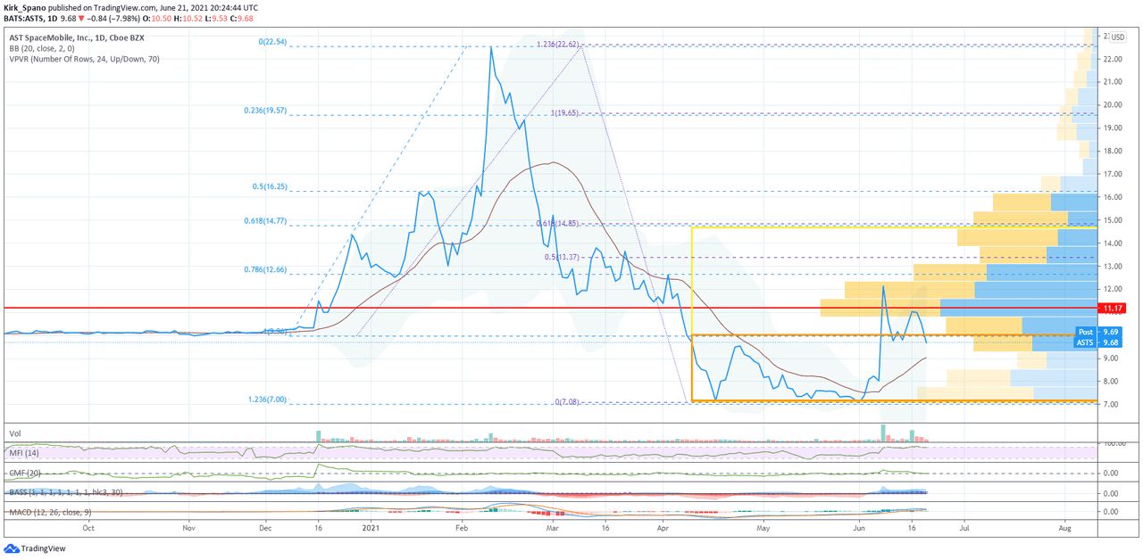Click the 18.00 price axis value
The height and width of the screenshot is (560, 1143).
1113,152
